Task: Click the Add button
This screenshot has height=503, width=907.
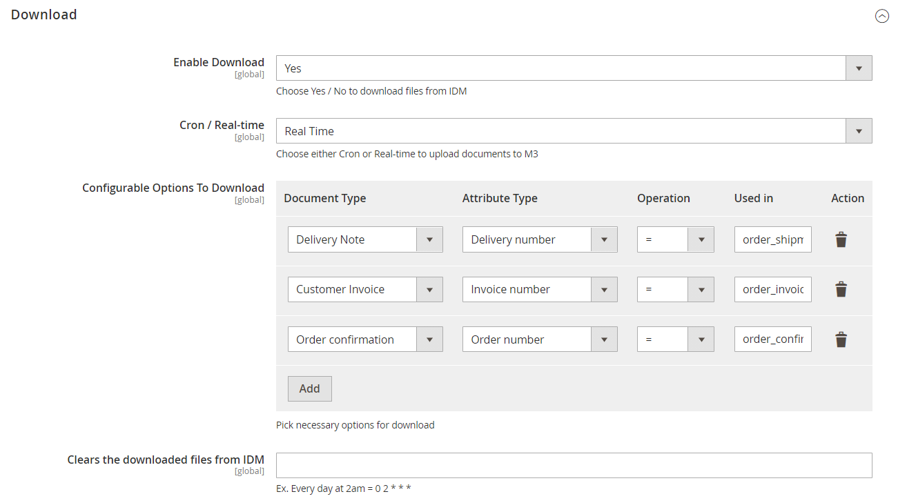Action: pos(309,388)
